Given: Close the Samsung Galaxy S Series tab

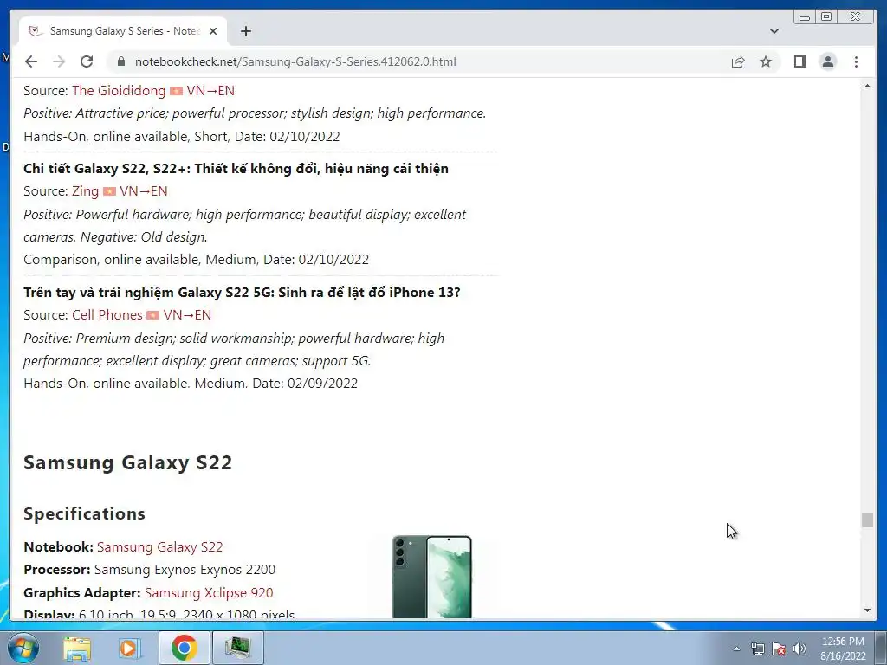Looking at the screenshot, I should (213, 31).
